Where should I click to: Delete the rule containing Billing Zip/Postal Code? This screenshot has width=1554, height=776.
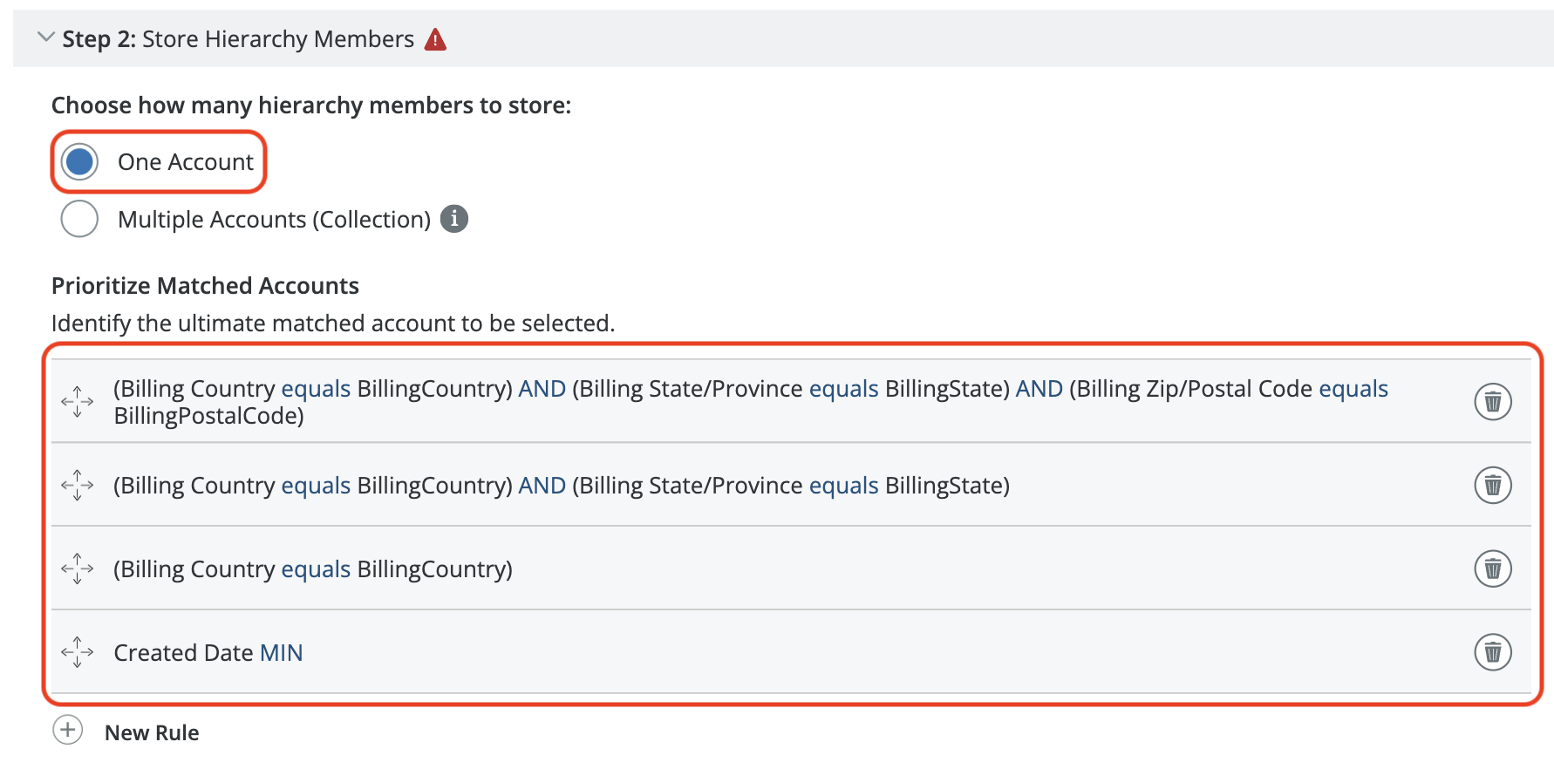[x=1492, y=402]
